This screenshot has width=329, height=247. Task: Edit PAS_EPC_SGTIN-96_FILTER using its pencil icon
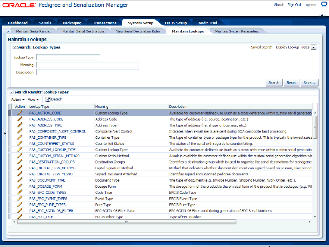20,210
